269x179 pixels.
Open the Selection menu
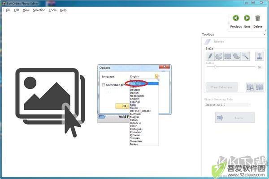tap(39, 10)
